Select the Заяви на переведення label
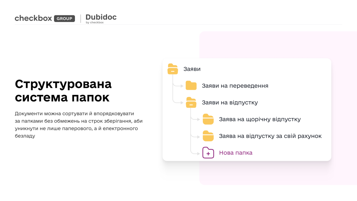 235,86
